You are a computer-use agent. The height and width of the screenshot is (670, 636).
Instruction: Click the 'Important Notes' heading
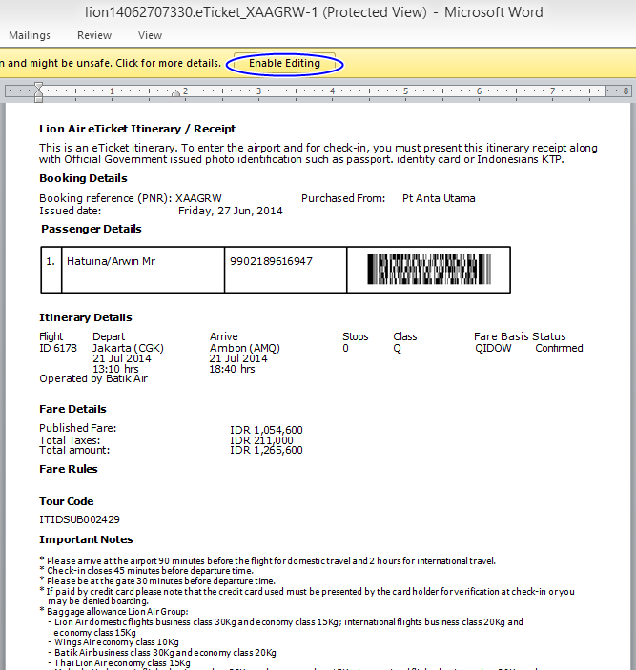tap(87, 539)
